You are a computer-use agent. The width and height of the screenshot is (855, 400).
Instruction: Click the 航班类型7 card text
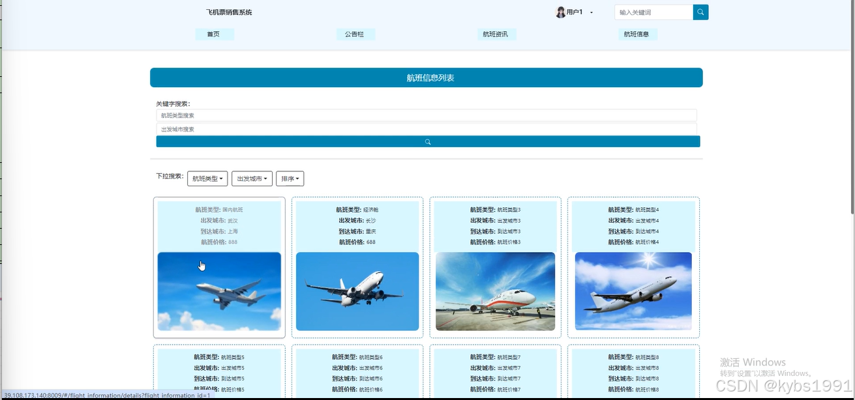pyautogui.click(x=509, y=358)
